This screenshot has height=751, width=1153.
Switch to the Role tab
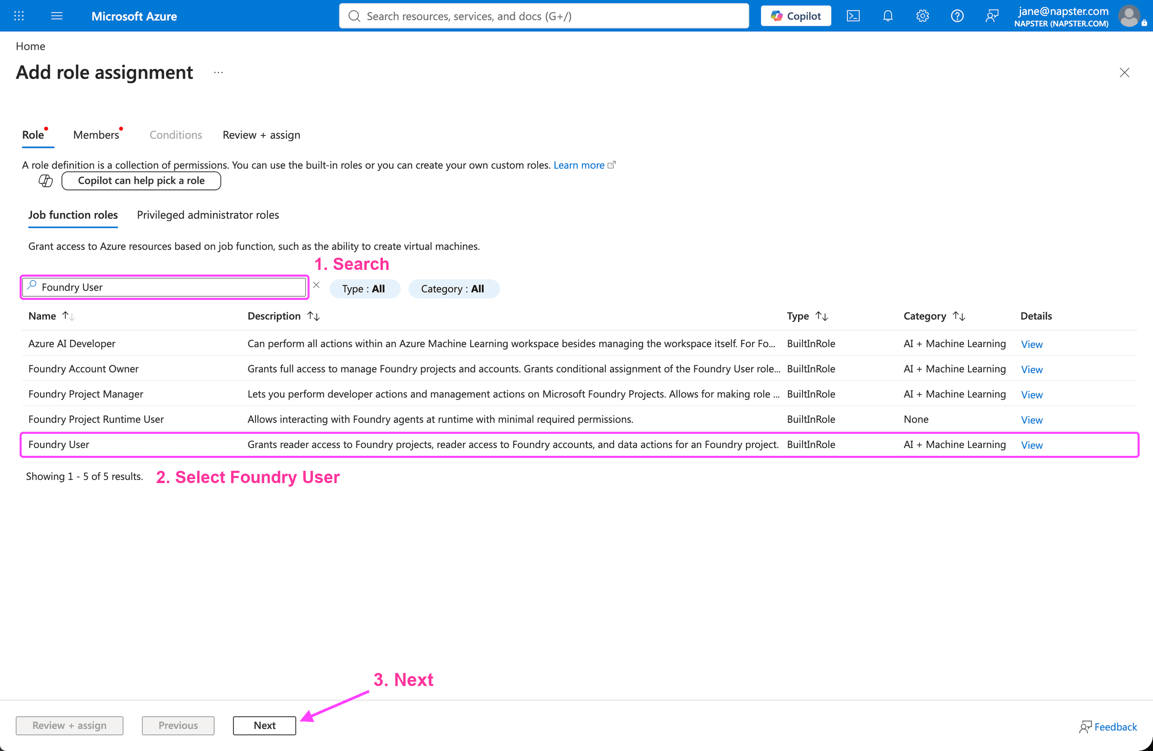click(33, 135)
